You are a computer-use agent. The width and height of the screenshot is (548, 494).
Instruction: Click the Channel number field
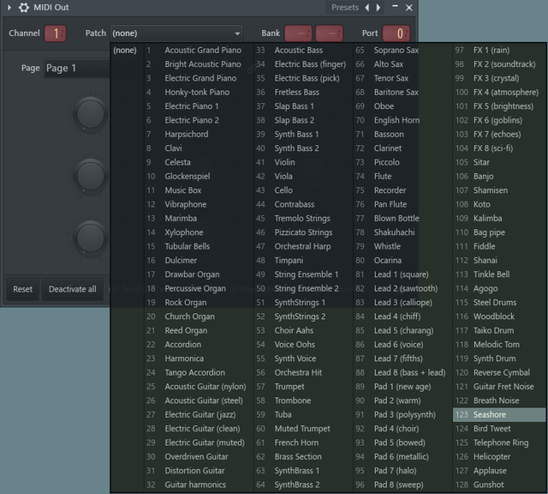[55, 33]
